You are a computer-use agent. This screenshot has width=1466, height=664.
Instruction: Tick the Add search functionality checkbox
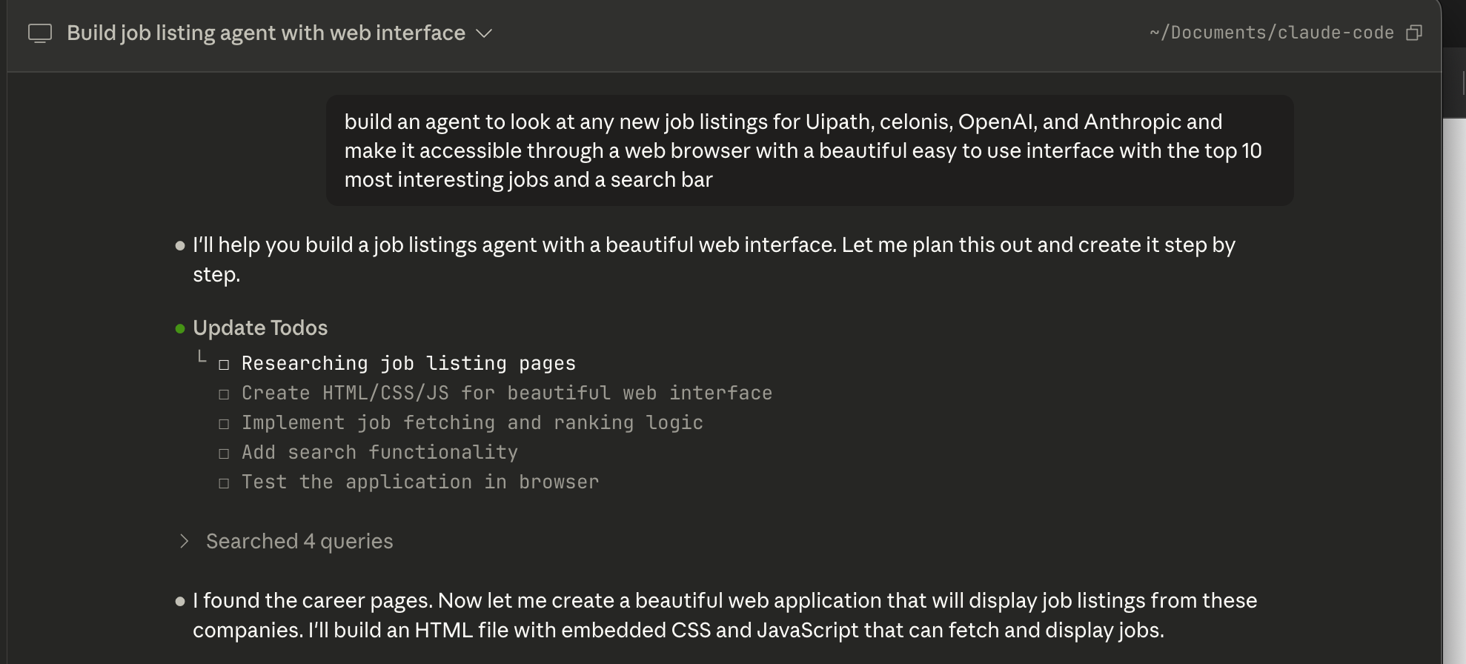point(224,454)
